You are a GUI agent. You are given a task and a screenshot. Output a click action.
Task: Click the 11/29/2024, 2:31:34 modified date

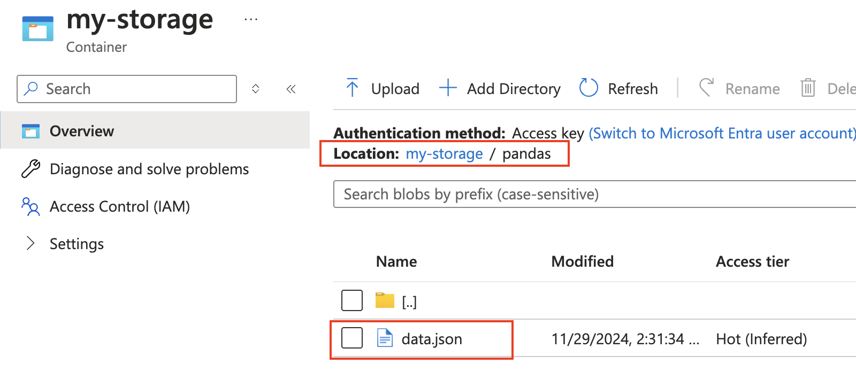tap(625, 339)
